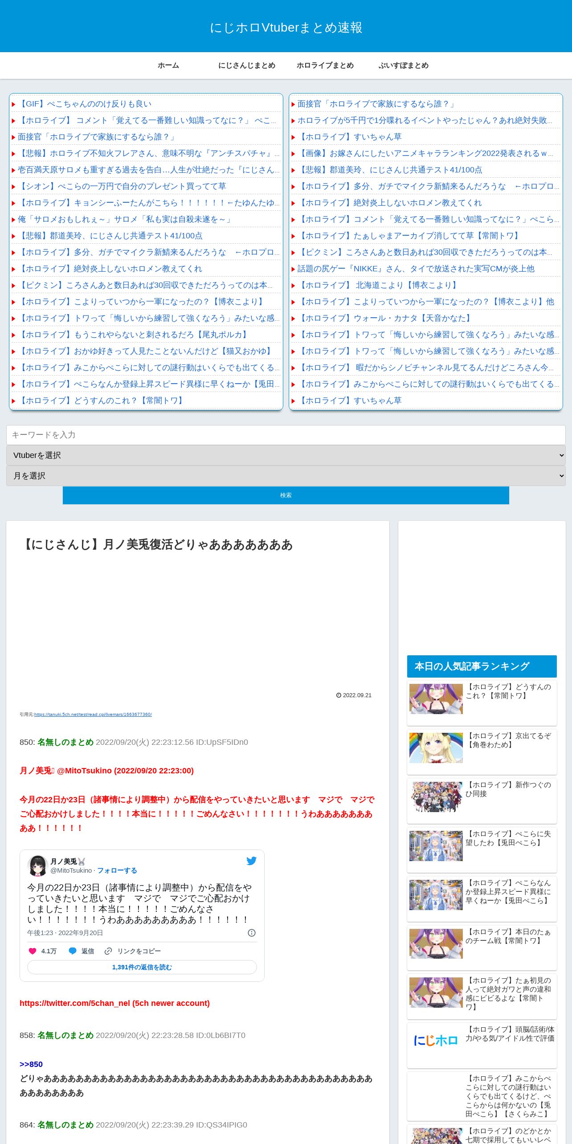Screen dimensions: 572x1144
Task: Open ranking item ぺこらに失望したわ title
Action: [x=508, y=838]
